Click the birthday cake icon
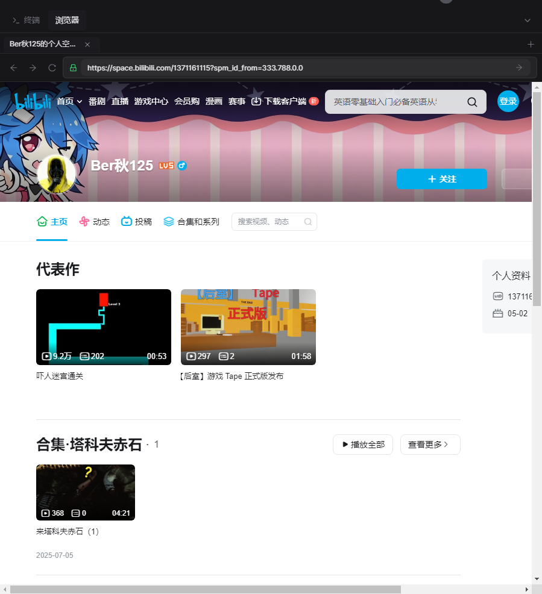Image resolution: width=542 pixels, height=594 pixels. [x=497, y=313]
